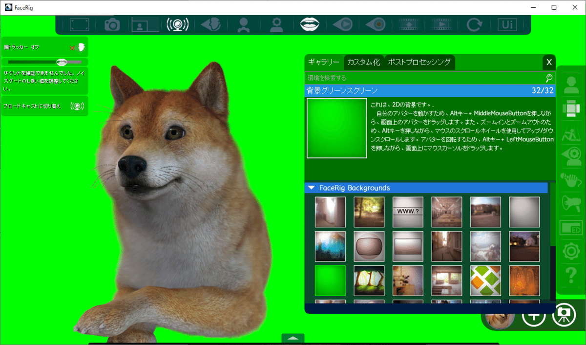Collapse the FaceRig Backgrounds section

click(x=312, y=188)
